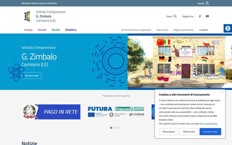Image resolution: width=232 pixels, height=145 pixels.
Task: Open the Accedi login link
Action: [x=201, y=4]
